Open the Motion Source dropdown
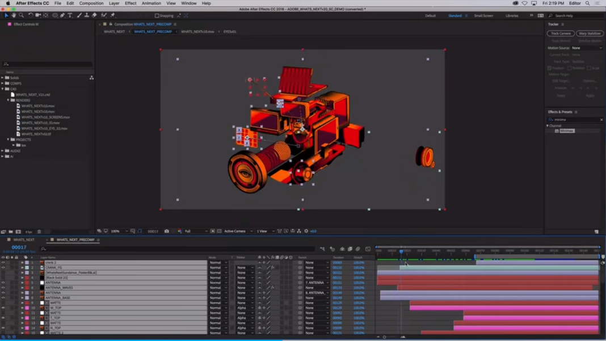The height and width of the screenshot is (341, 606). click(587, 48)
